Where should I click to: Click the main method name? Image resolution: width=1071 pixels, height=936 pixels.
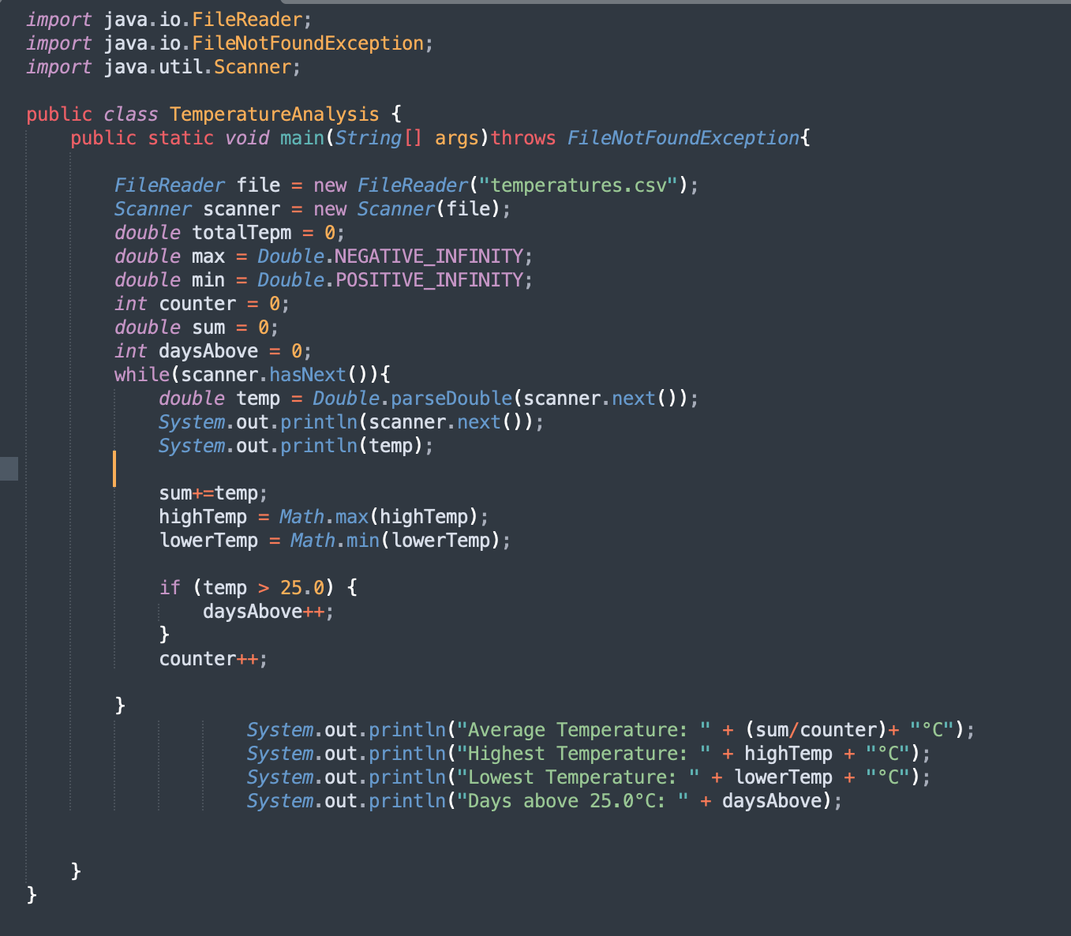coord(301,138)
